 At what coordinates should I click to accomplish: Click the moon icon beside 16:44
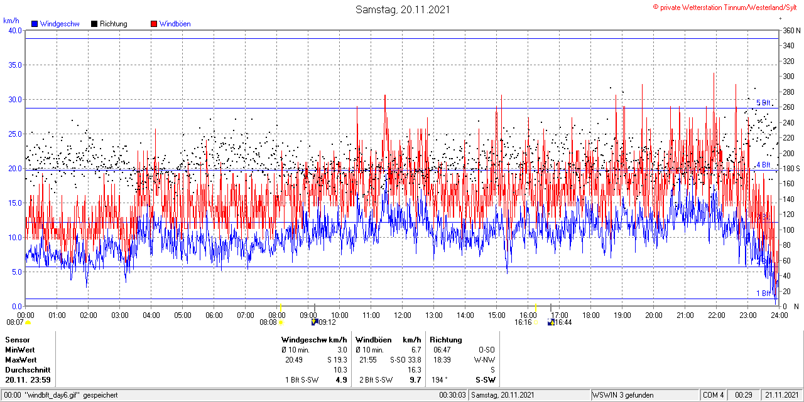coord(551,322)
